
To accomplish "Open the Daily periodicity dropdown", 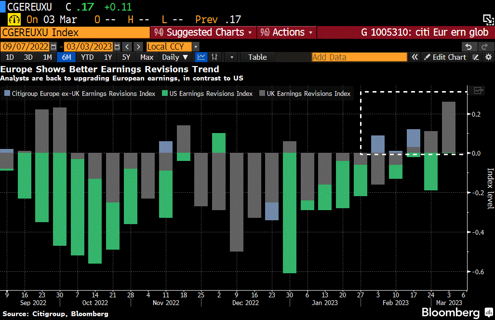I will (x=175, y=57).
